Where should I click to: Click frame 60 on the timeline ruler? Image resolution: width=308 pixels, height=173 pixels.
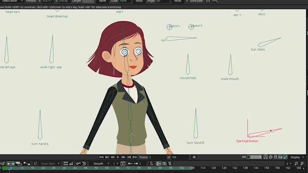pos(107,168)
